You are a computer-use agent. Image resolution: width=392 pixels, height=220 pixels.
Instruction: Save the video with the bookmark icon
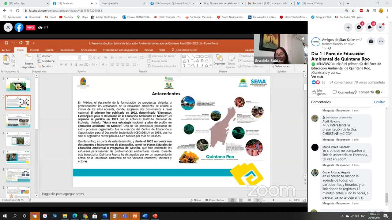pyautogui.click(x=371, y=41)
